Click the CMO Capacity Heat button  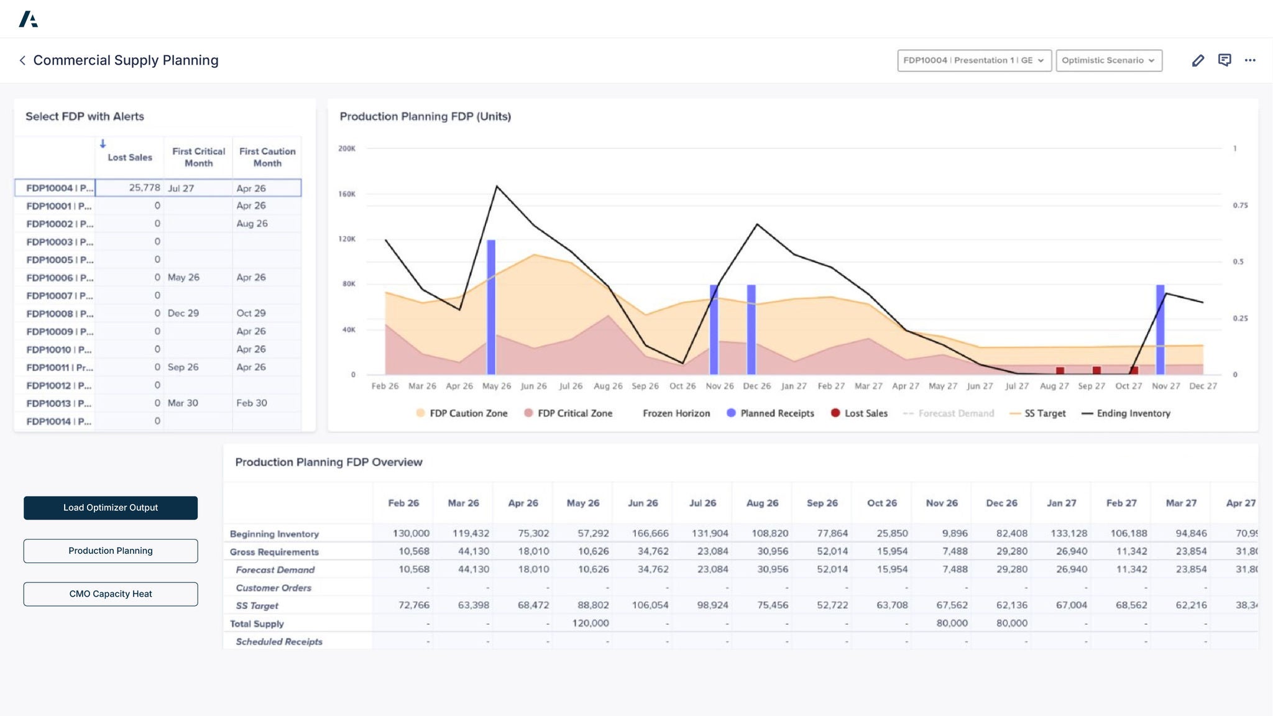[x=111, y=594]
